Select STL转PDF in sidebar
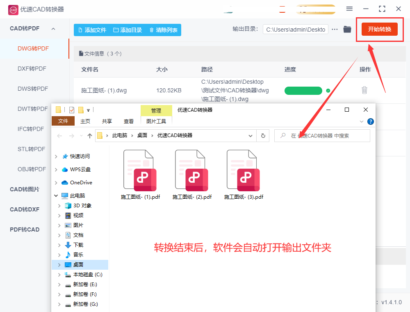Viewport: 410px width, 312px height. (x=32, y=149)
